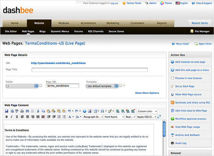
Task: Go to Blogs submenu item
Action: 42,31
